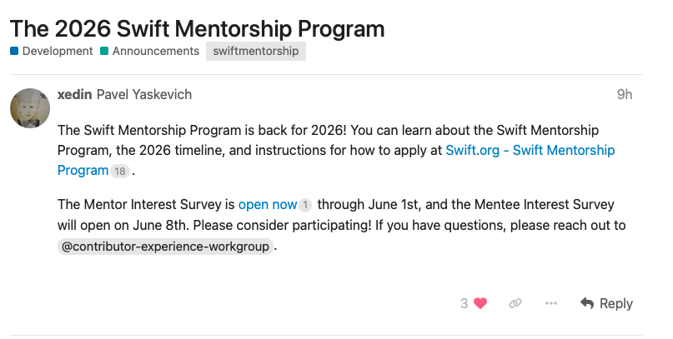Select the Pavel Yaskevich full name
This screenshot has width=673, height=339.
click(x=144, y=94)
